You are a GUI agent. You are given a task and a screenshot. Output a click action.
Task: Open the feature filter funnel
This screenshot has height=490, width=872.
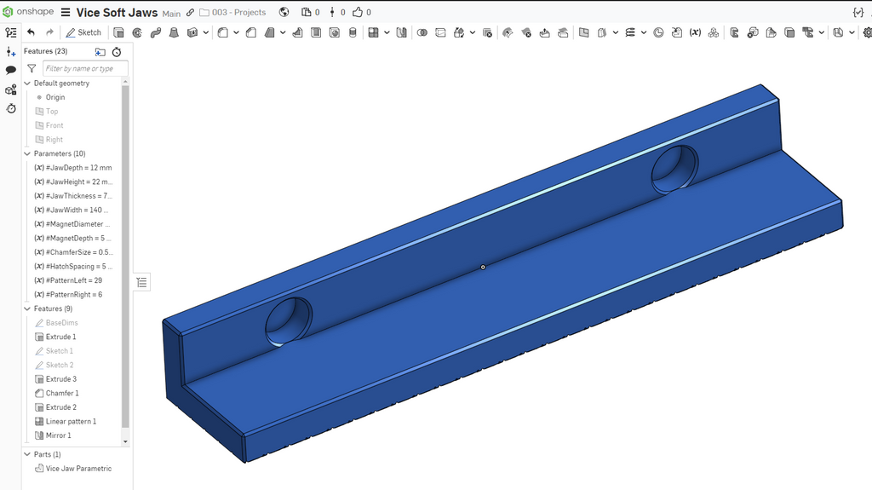tap(32, 68)
